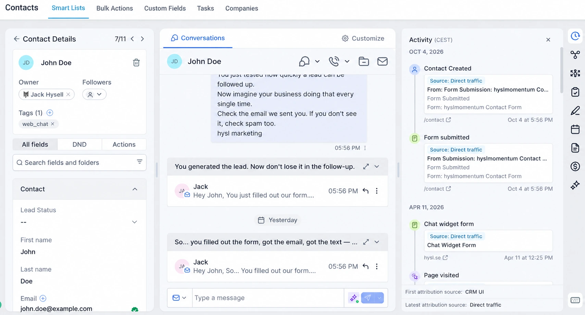
Task: Click the folder icon in conversation header
Action: click(364, 61)
